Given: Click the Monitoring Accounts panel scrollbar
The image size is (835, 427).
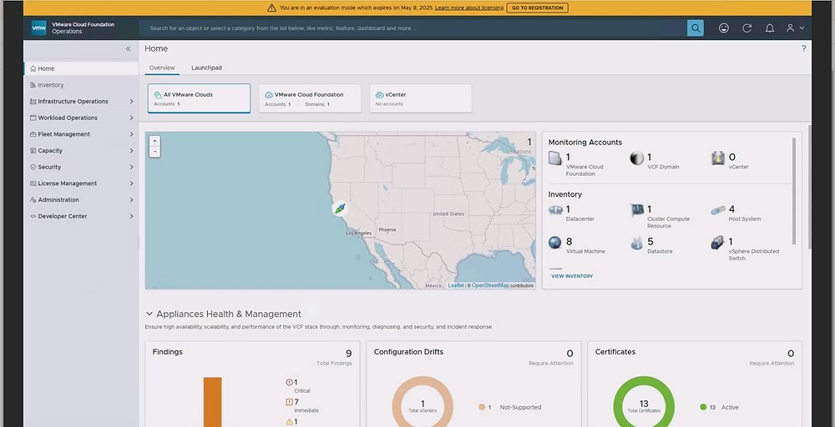Looking at the screenshot, I should tap(794, 192).
